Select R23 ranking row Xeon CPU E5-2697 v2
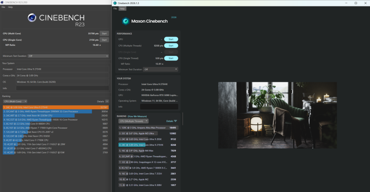This screenshot has height=192, width=370. coord(55,132)
